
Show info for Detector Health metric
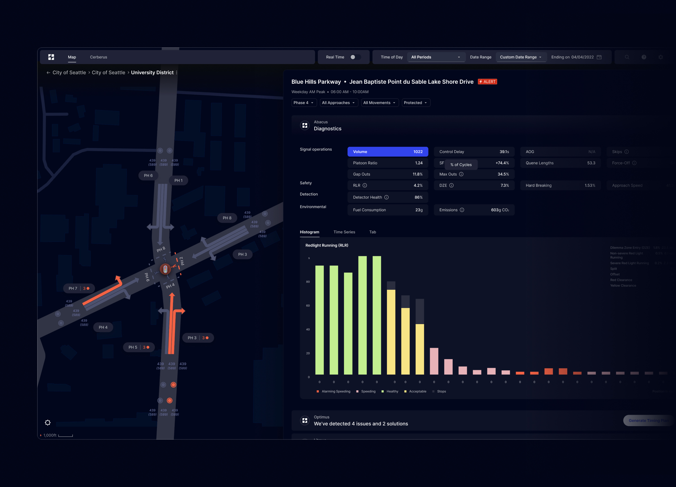pyautogui.click(x=386, y=198)
